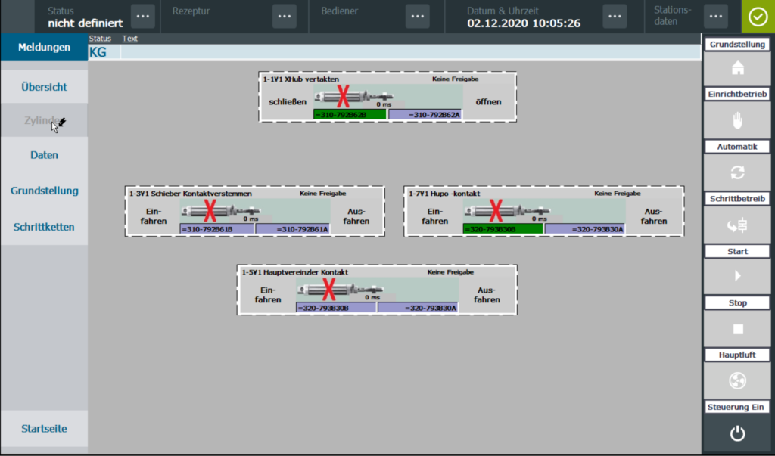This screenshot has height=456, width=775.
Task: Click =320-793B30A field in Hauptvereinzler panel
Action: pos(418,308)
